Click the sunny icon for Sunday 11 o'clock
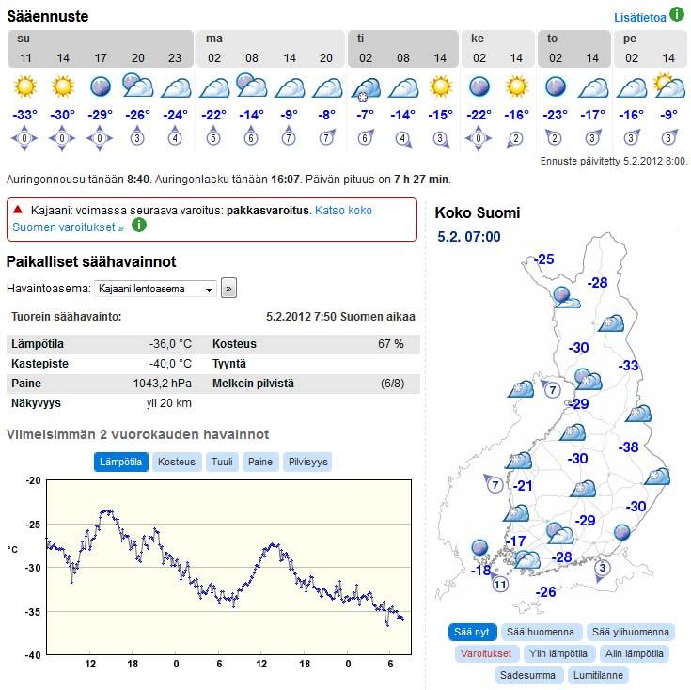Screen dimensions: 691x690 [25, 87]
